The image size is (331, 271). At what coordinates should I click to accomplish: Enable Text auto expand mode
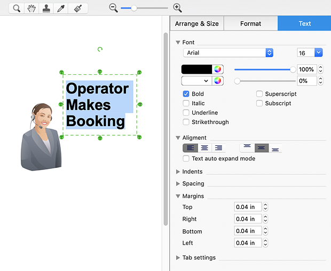click(x=186, y=159)
